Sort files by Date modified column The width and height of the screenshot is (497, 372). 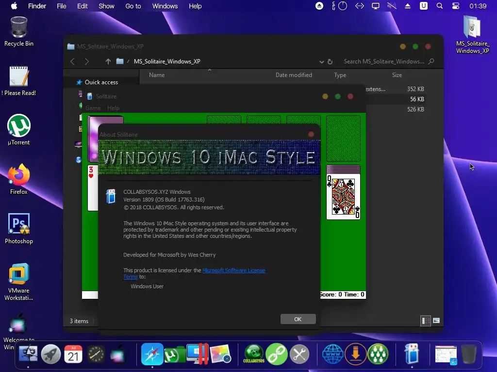point(294,75)
